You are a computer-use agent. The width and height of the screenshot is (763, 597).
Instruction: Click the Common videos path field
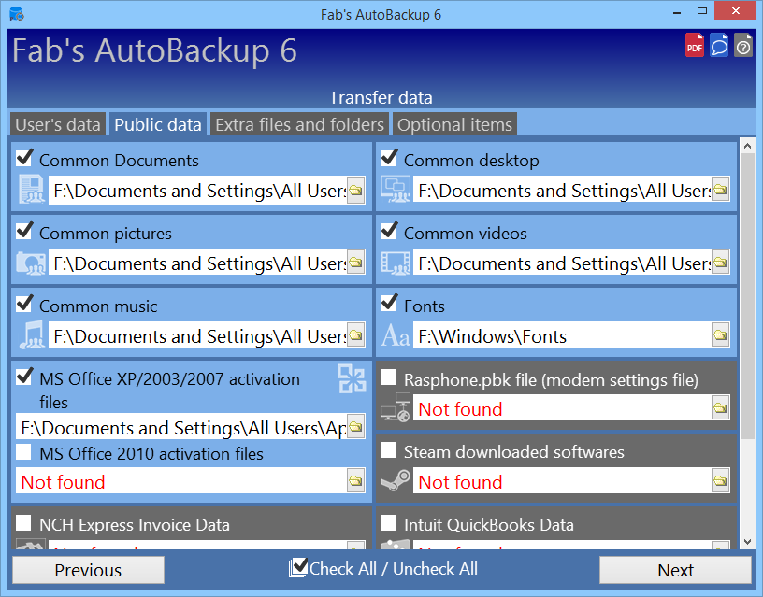coord(562,263)
